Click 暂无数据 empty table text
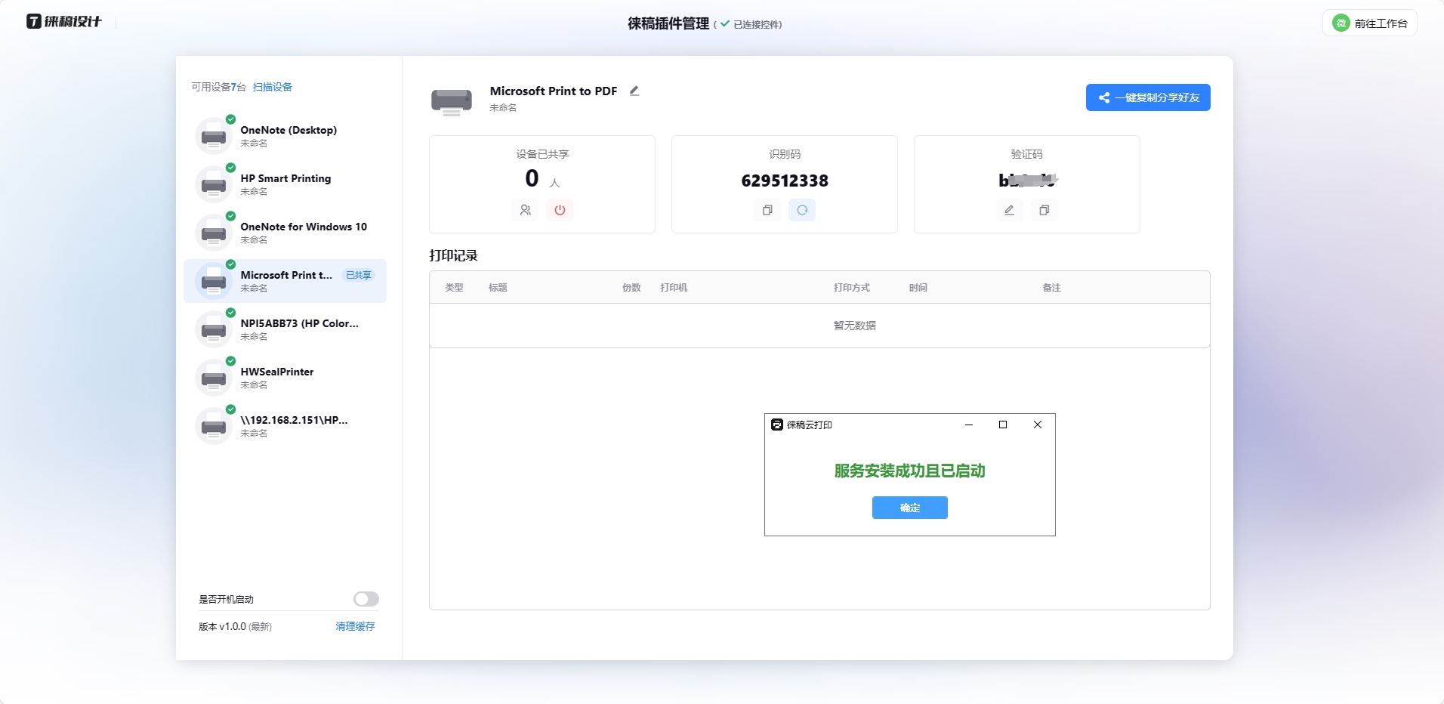1444x704 pixels. [855, 326]
